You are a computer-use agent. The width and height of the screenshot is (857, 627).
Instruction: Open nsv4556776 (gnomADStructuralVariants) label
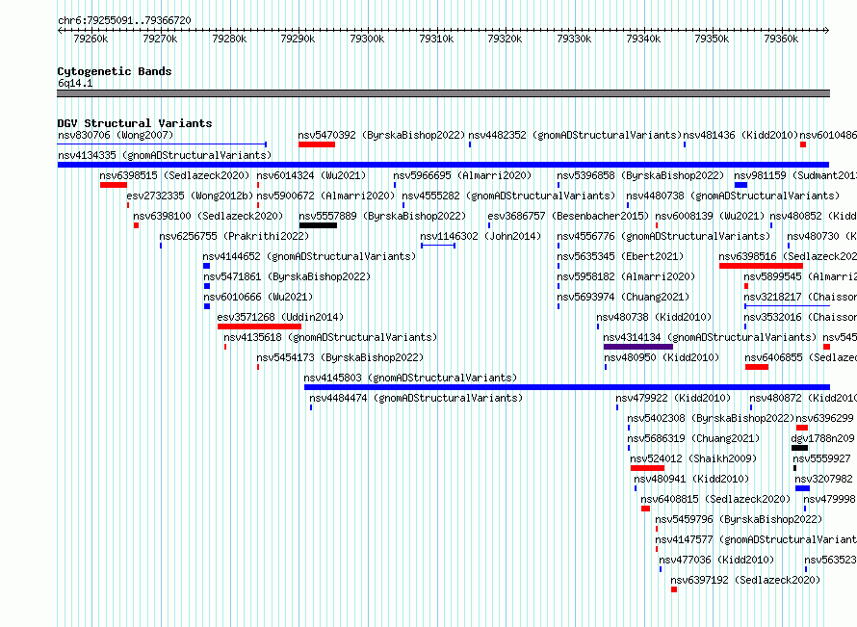click(x=663, y=236)
